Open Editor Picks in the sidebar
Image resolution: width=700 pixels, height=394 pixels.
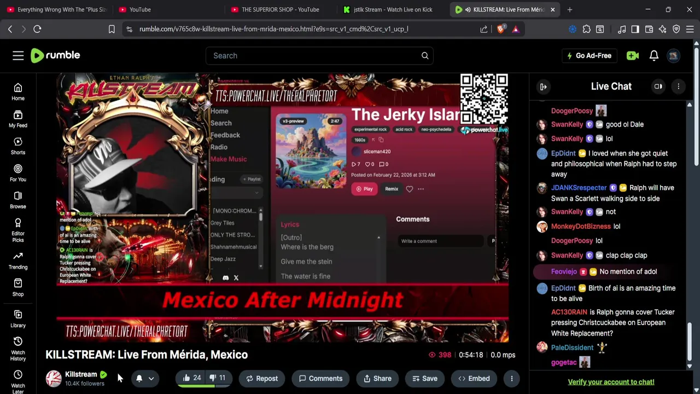18,230
